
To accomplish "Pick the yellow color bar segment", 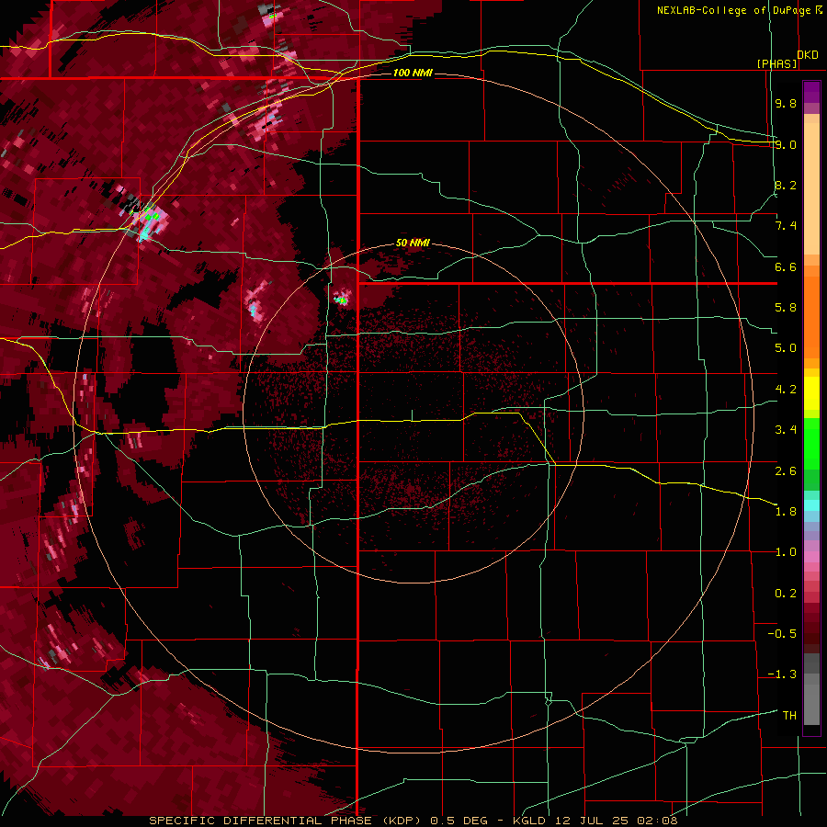I will click(x=811, y=393).
